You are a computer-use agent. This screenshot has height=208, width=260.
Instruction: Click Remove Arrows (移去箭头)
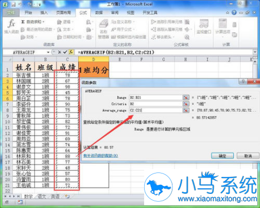point(163,37)
